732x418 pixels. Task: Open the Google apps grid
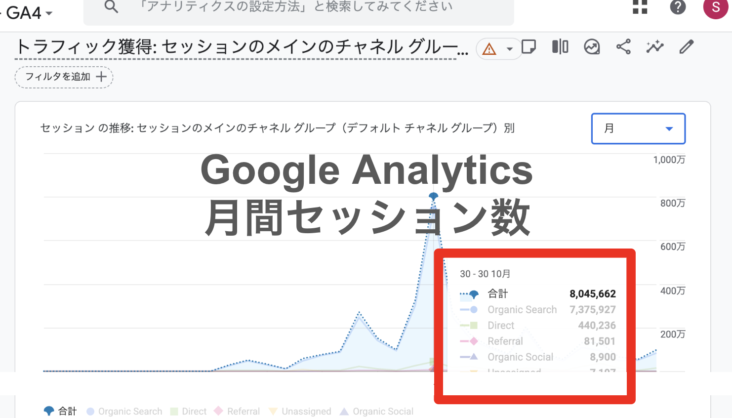pos(640,7)
